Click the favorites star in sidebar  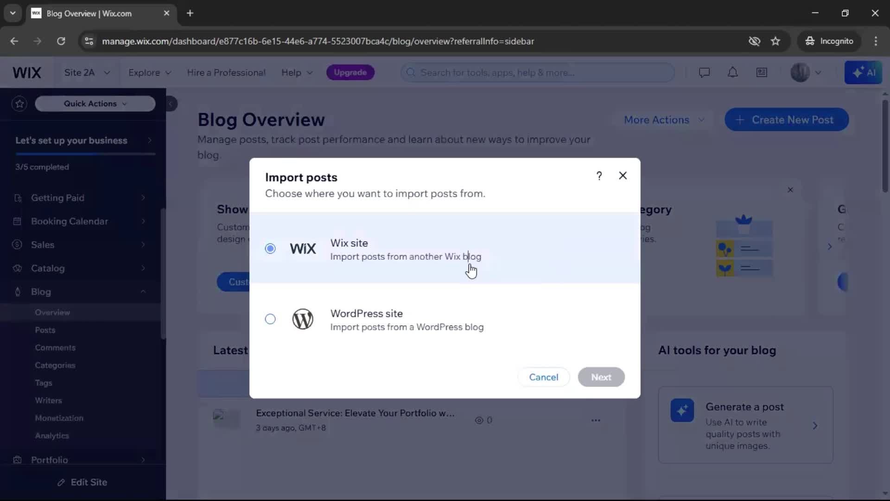pyautogui.click(x=19, y=103)
